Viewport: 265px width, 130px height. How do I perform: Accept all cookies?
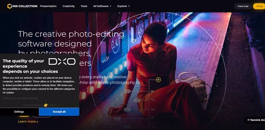pyautogui.click(x=59, y=112)
